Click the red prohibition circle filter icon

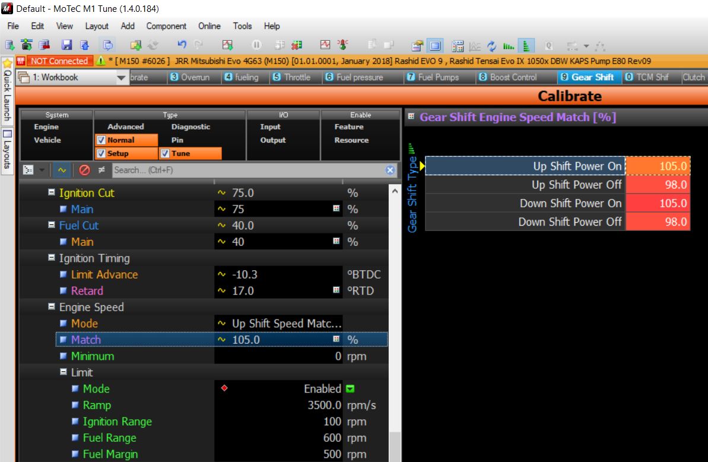coord(84,170)
